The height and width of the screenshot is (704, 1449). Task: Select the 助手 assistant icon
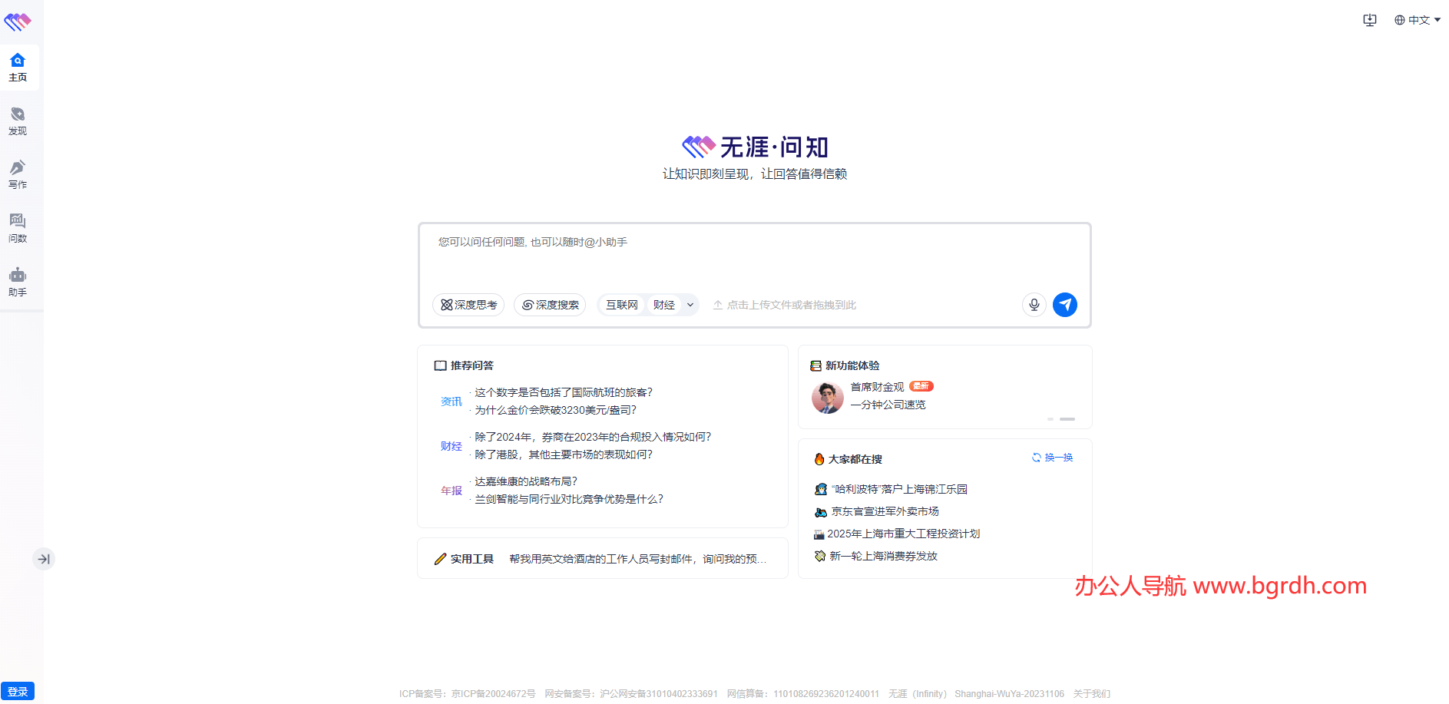click(x=18, y=283)
